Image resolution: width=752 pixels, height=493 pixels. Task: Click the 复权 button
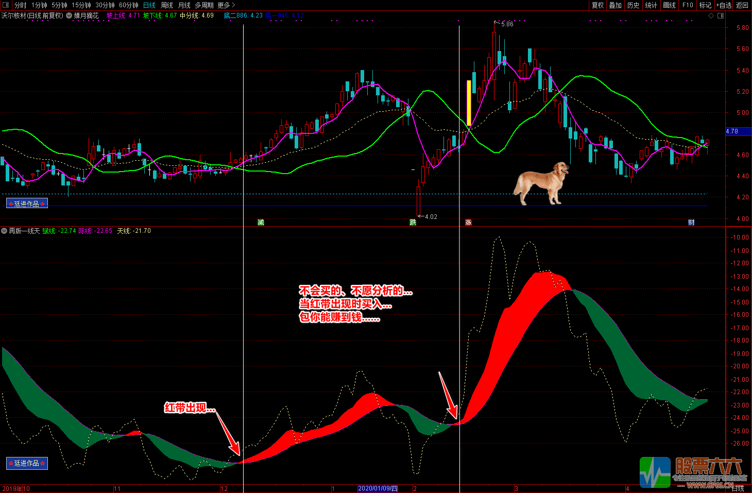[597, 5]
